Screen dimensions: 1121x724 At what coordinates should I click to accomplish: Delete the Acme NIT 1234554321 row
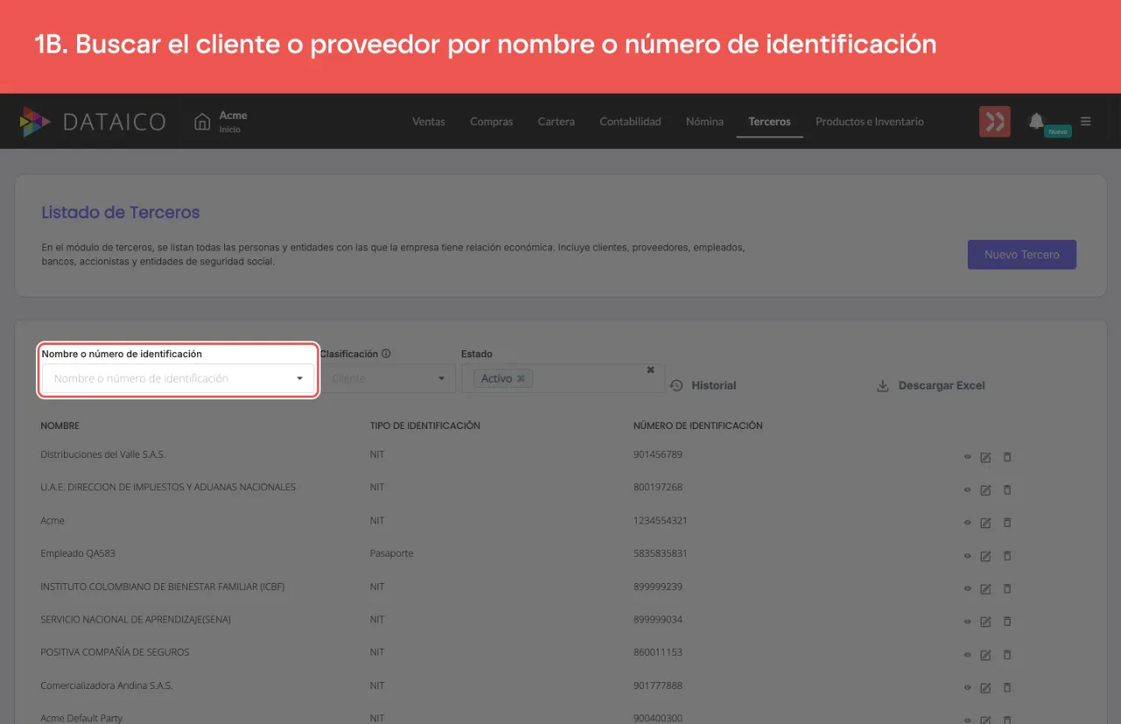1007,523
